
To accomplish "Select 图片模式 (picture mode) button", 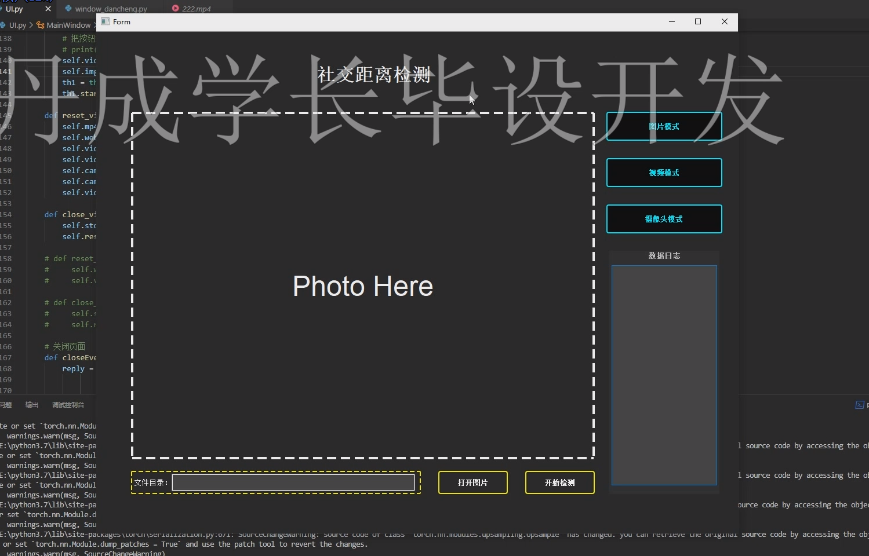I will (x=664, y=126).
